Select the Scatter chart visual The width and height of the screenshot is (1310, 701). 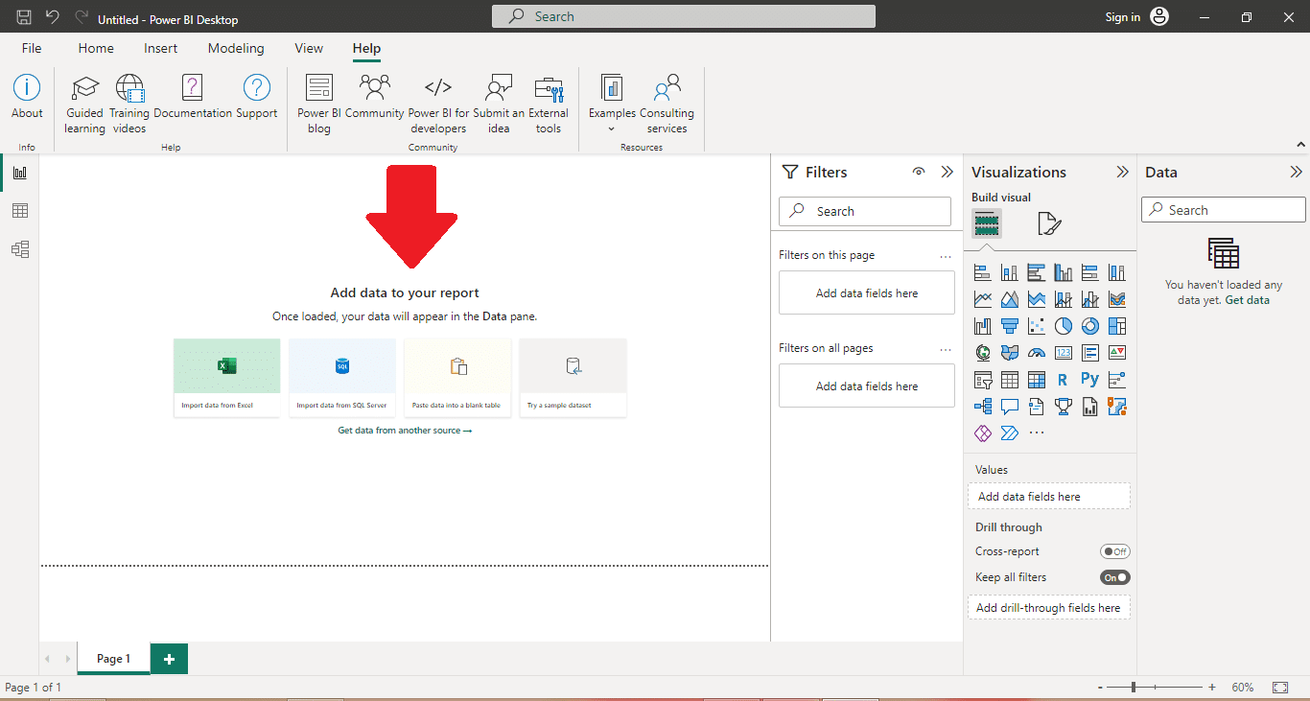point(1036,326)
